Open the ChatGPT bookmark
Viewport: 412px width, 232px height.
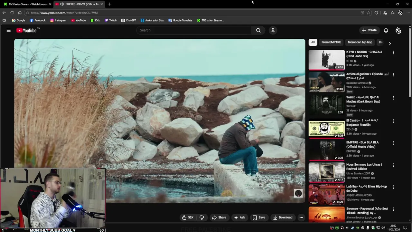pyautogui.click(x=128, y=20)
